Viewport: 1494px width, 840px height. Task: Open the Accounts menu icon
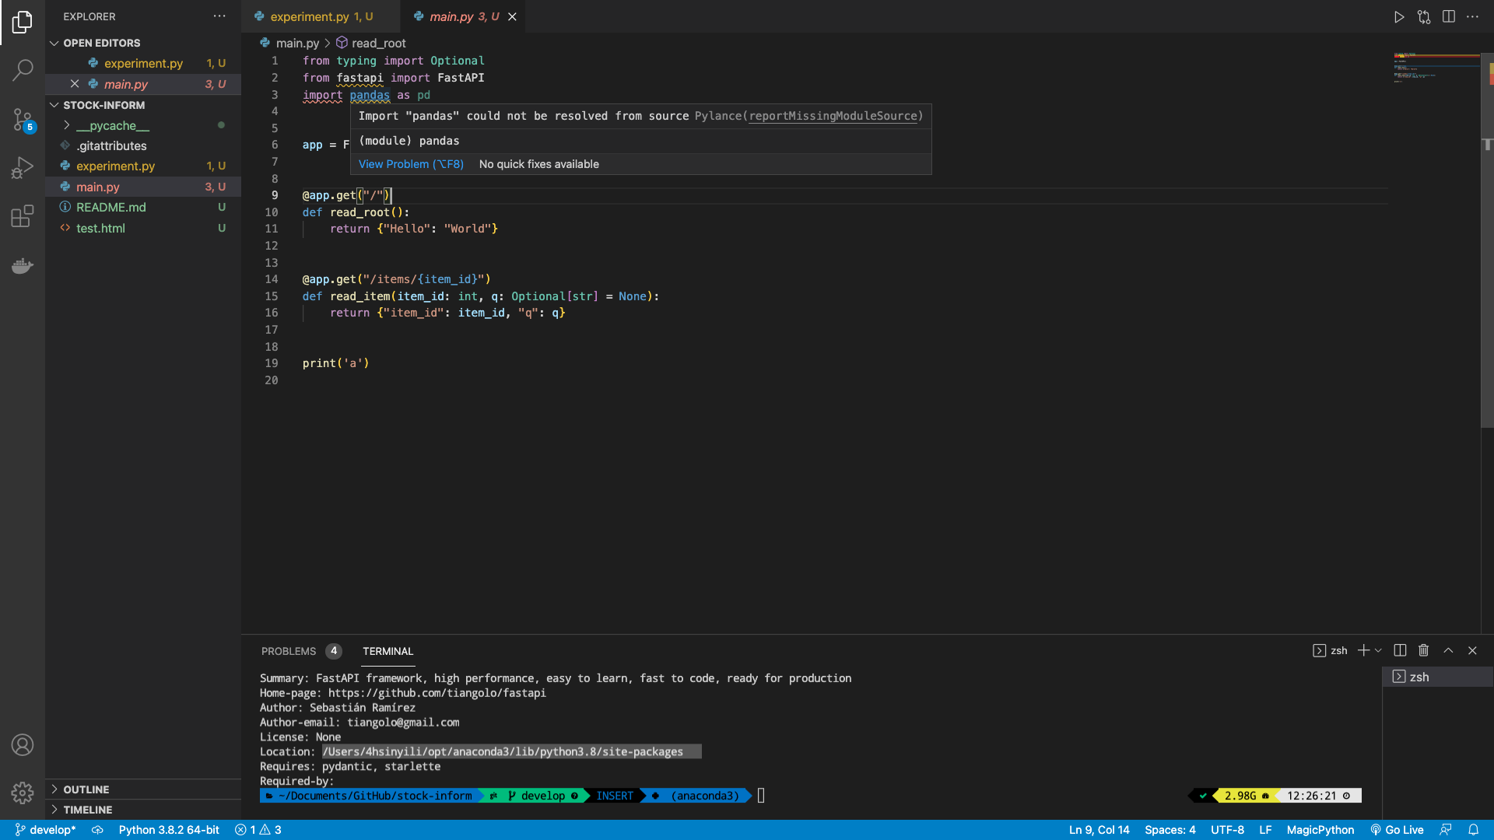[x=23, y=745]
